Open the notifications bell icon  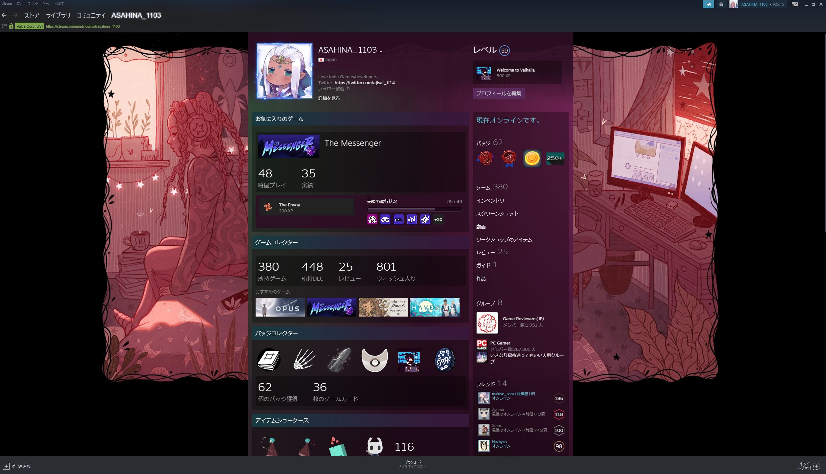(721, 4)
